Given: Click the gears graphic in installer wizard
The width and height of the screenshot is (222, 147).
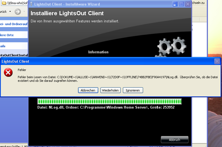Looking at the screenshot, I should point(171,47).
